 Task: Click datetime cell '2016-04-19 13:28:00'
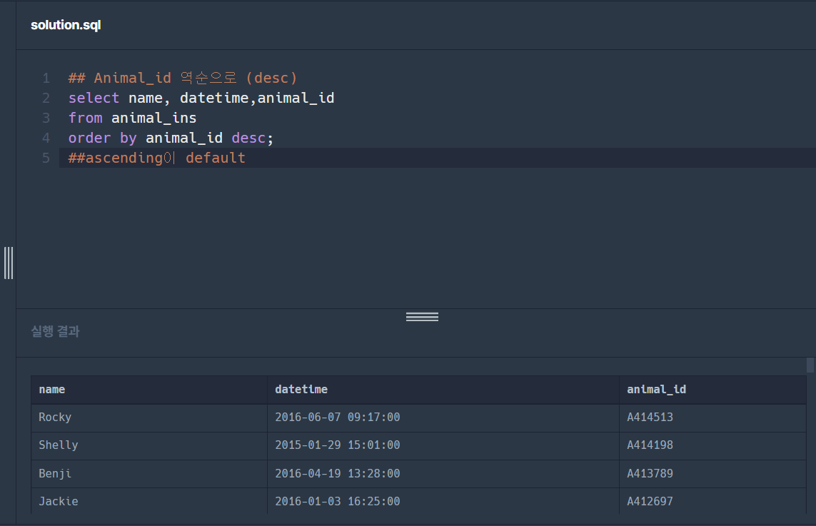click(443, 474)
